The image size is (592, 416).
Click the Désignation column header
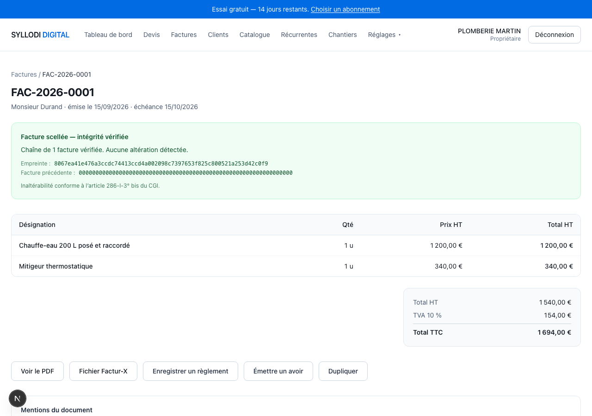pyautogui.click(x=37, y=225)
